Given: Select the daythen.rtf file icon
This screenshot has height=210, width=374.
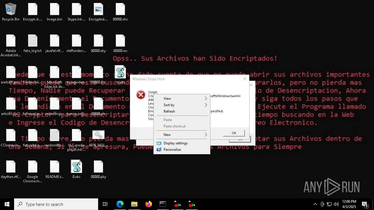Looking at the screenshot, I should tap(11, 170).
